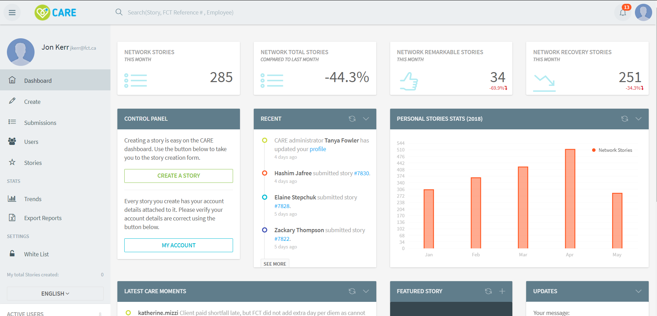Click the Users group icon
This screenshot has width=657, height=316.
click(x=12, y=141)
